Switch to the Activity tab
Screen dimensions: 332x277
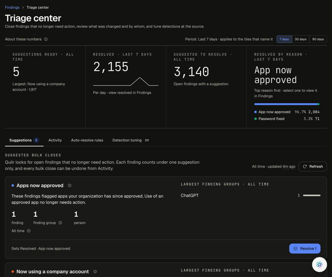pos(55,140)
